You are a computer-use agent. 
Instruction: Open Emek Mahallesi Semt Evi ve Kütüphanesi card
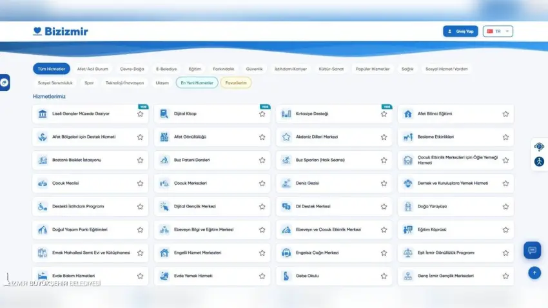point(90,253)
